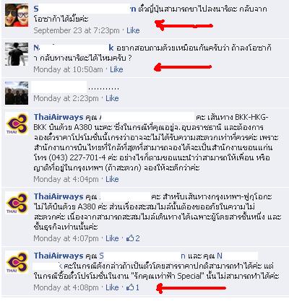Open the group profile photo on the 2:23pm comment
The height and width of the screenshot is (304, 289).
pyautogui.click(x=17, y=93)
